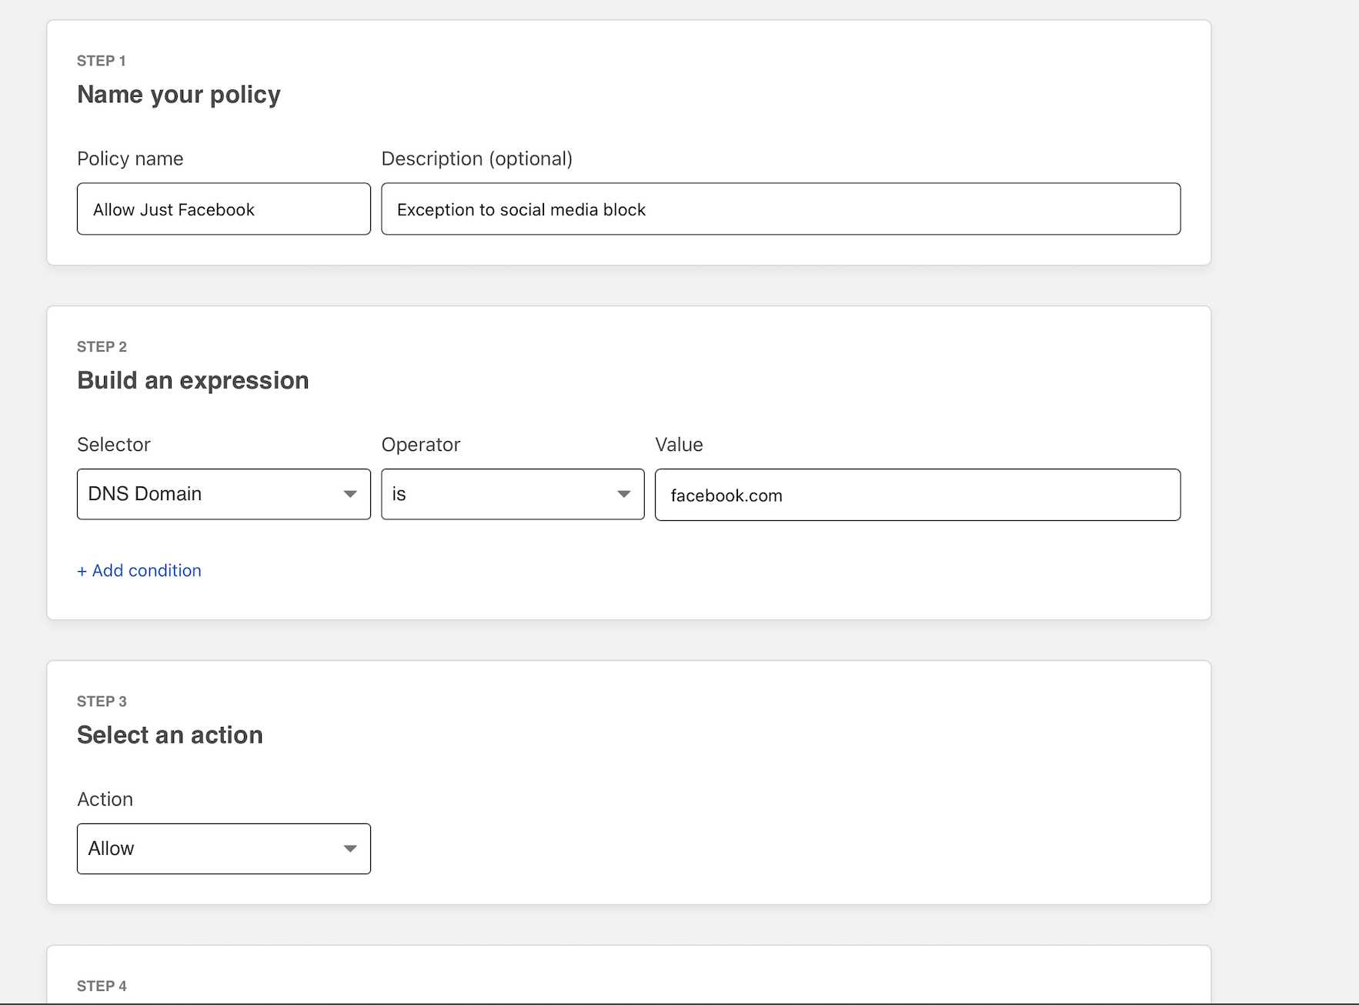Viewport: 1359px width, 1005px height.
Task: Click the 'Description (optional)' label
Action: [x=476, y=159]
